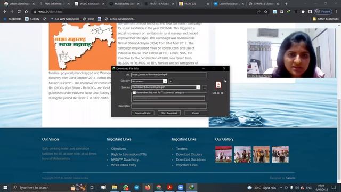Add a new category with plus button
341x192 pixels.
point(170,81)
